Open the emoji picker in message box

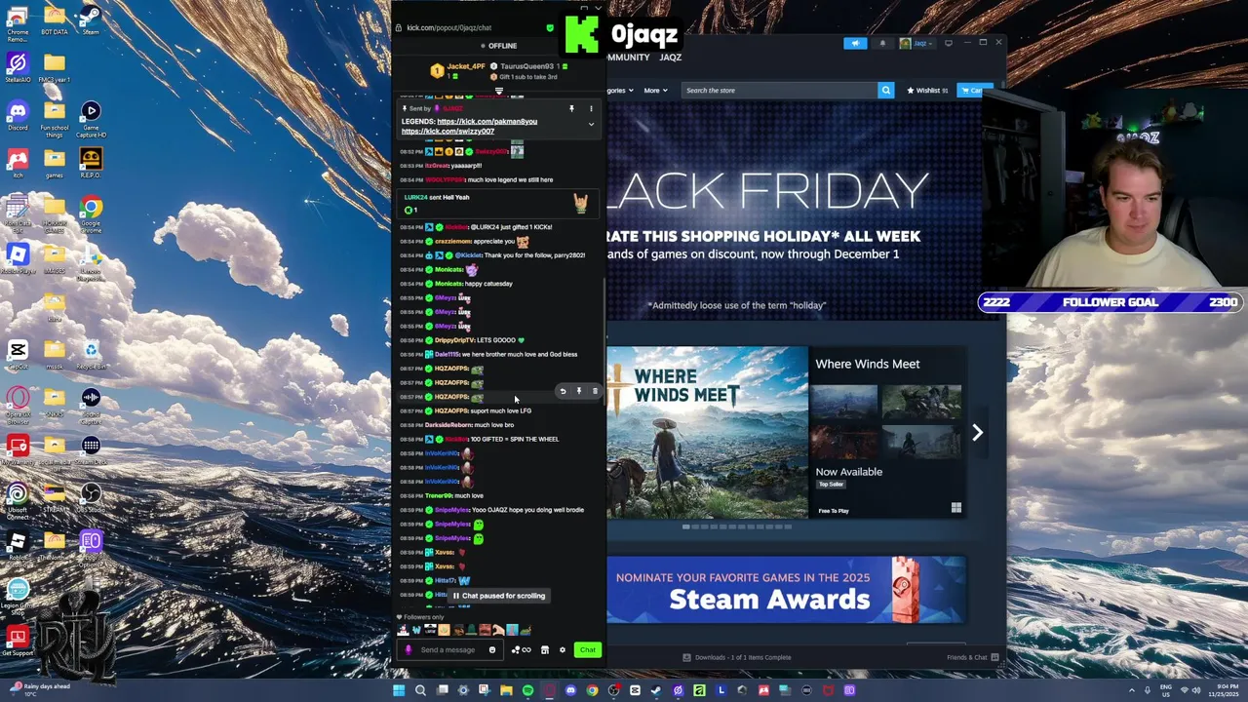click(x=491, y=650)
